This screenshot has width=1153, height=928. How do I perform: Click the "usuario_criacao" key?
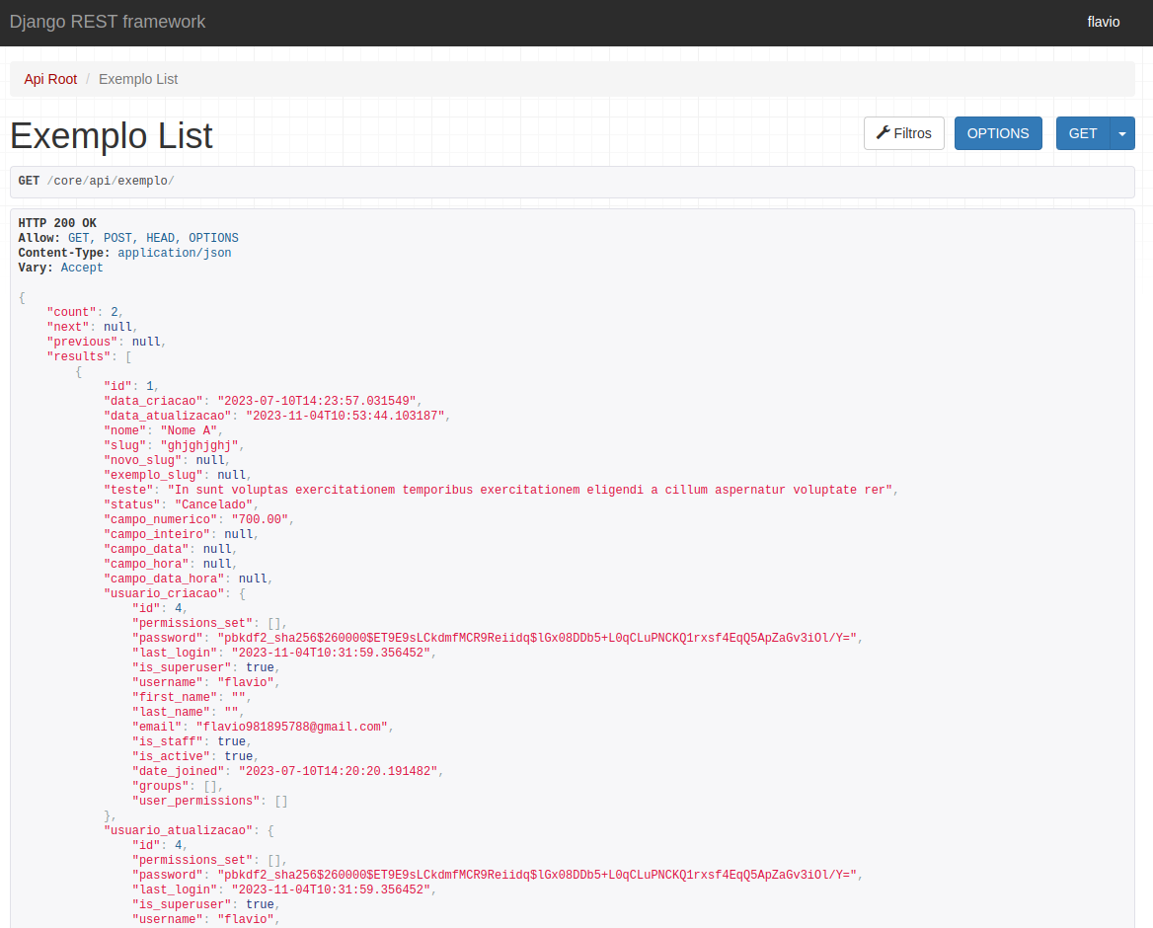click(164, 593)
